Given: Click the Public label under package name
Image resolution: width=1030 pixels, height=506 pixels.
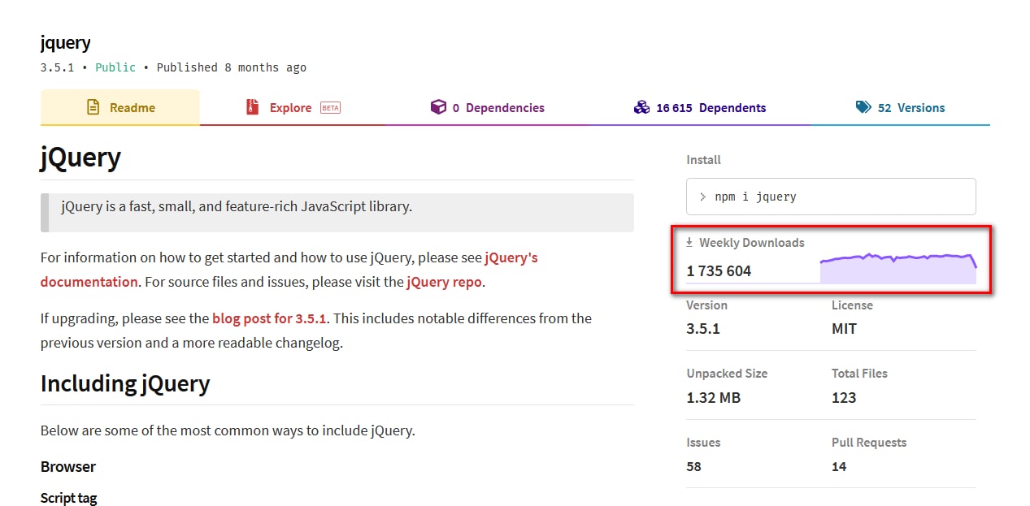Looking at the screenshot, I should click(x=115, y=67).
